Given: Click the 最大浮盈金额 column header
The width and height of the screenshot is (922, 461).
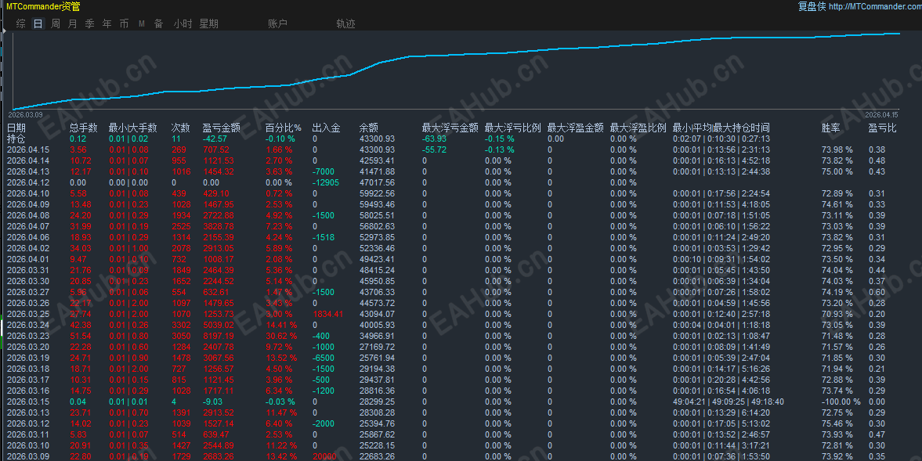Looking at the screenshot, I should click(575, 128).
